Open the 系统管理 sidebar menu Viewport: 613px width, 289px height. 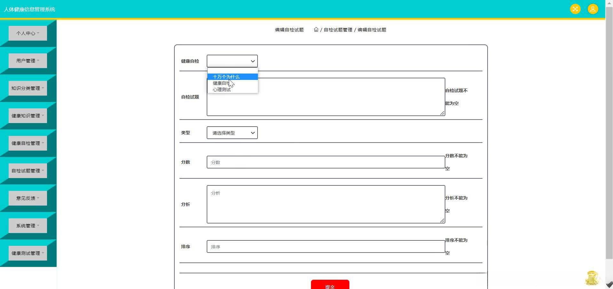(x=28, y=226)
